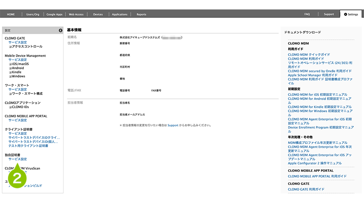Expand the Kindle tree node
The image size is (364, 205).
(10, 72)
